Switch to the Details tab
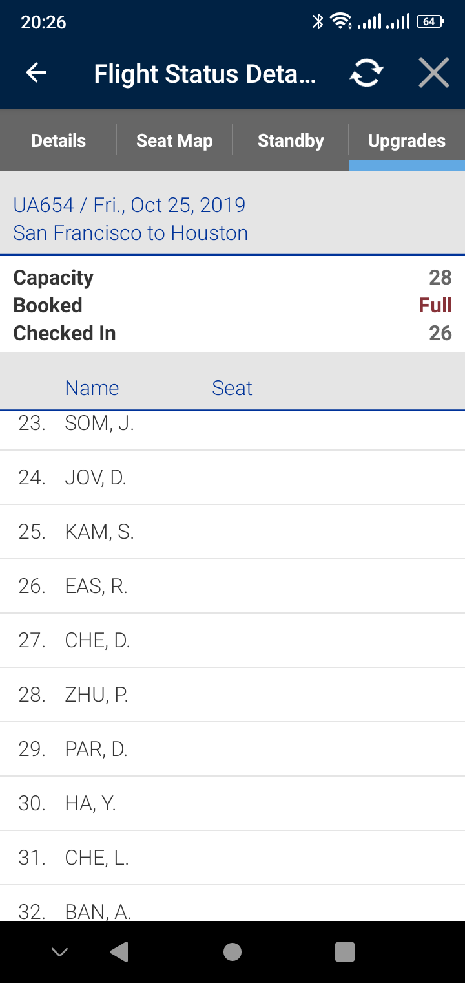 click(x=59, y=140)
